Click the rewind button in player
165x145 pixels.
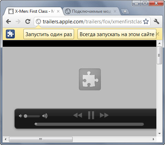(78, 115)
